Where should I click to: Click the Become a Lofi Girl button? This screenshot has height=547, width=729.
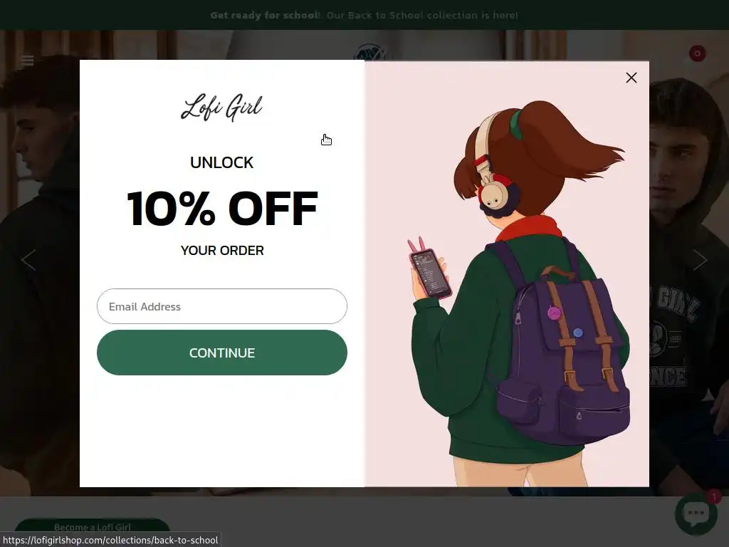93,527
